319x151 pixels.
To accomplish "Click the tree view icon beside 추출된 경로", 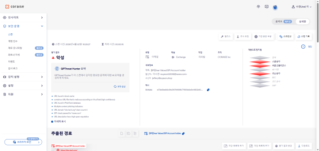I will click(129, 134).
